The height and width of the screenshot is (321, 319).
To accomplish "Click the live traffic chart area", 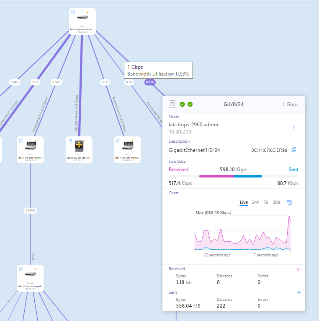I will coord(242,232).
